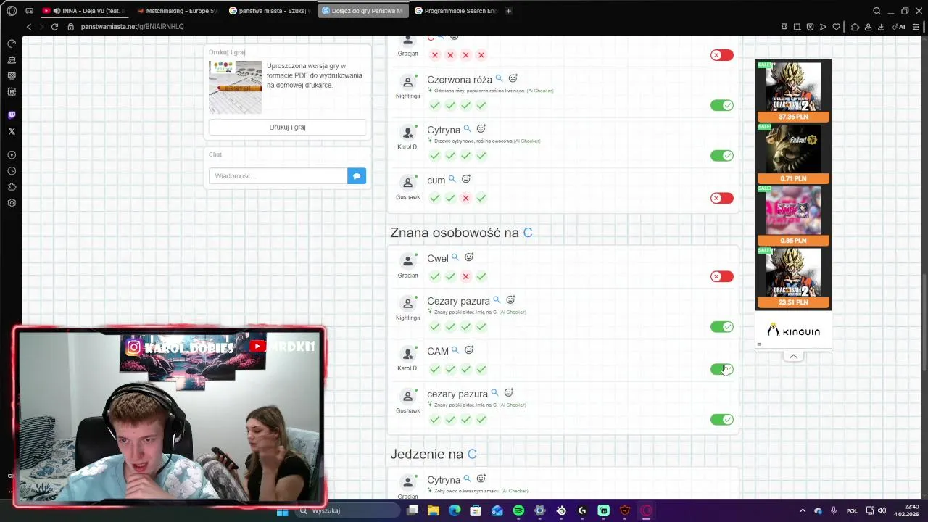Toggle acceptance switch for Czerwona róża

coord(722,105)
